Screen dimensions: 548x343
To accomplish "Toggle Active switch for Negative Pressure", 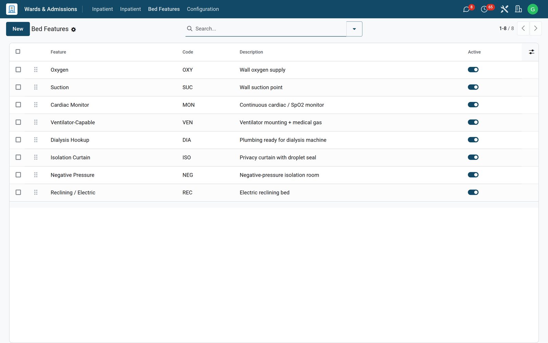I will pyautogui.click(x=473, y=175).
